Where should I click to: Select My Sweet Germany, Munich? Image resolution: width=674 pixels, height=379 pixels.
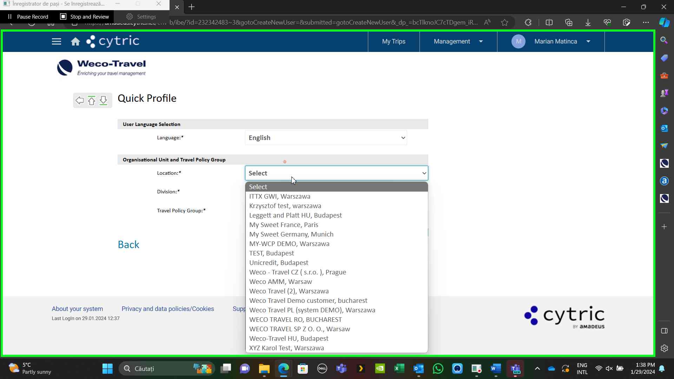coord(337,234)
